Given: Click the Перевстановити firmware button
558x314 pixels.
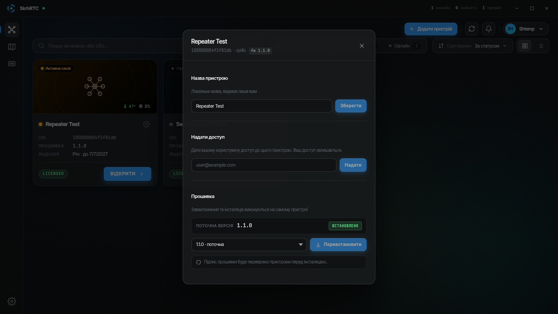Looking at the screenshot, I should point(338,245).
